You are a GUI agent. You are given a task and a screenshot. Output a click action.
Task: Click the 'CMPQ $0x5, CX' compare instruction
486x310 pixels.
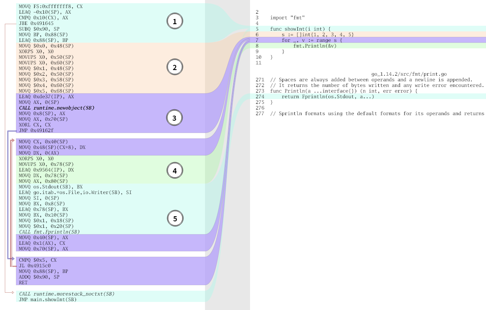click(38, 260)
